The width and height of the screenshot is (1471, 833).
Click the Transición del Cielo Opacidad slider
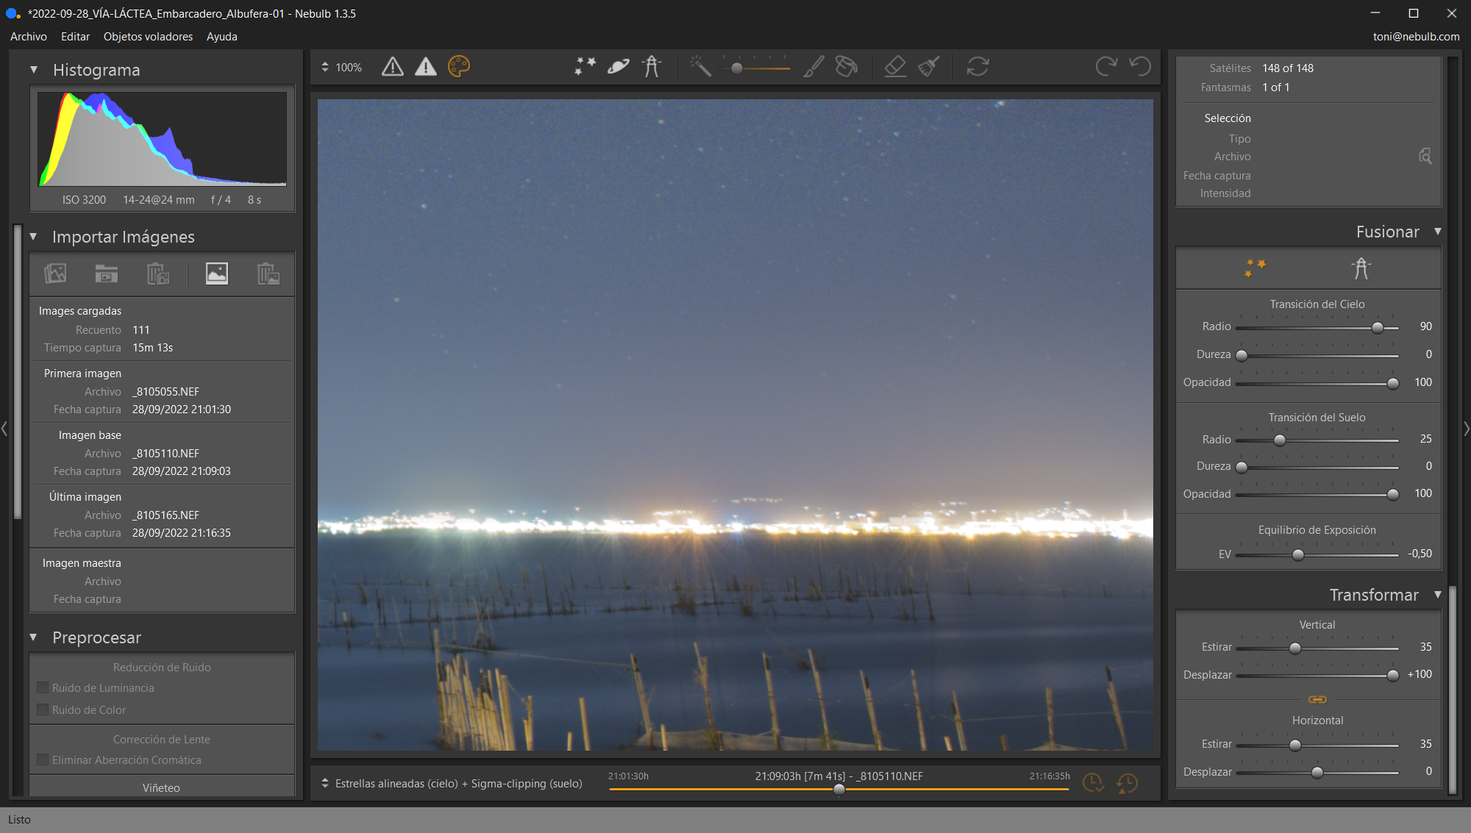[1317, 384]
